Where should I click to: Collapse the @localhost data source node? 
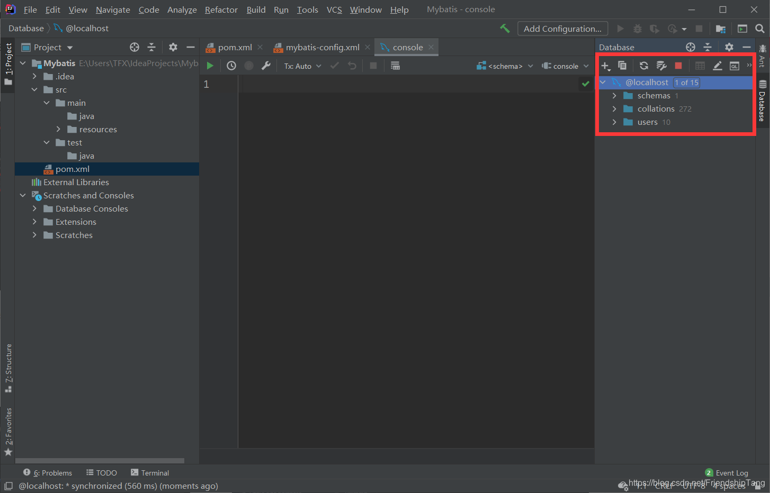click(603, 83)
